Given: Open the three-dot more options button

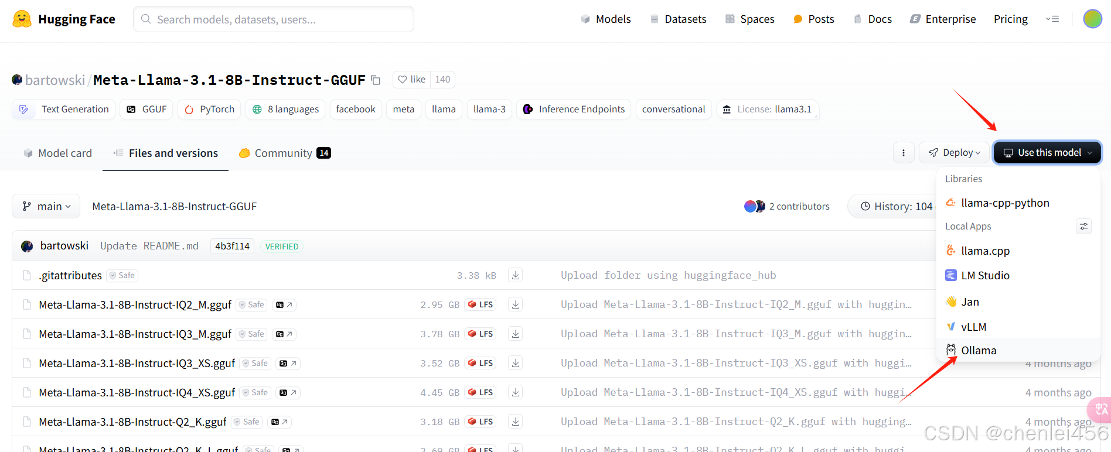Looking at the screenshot, I should [904, 153].
